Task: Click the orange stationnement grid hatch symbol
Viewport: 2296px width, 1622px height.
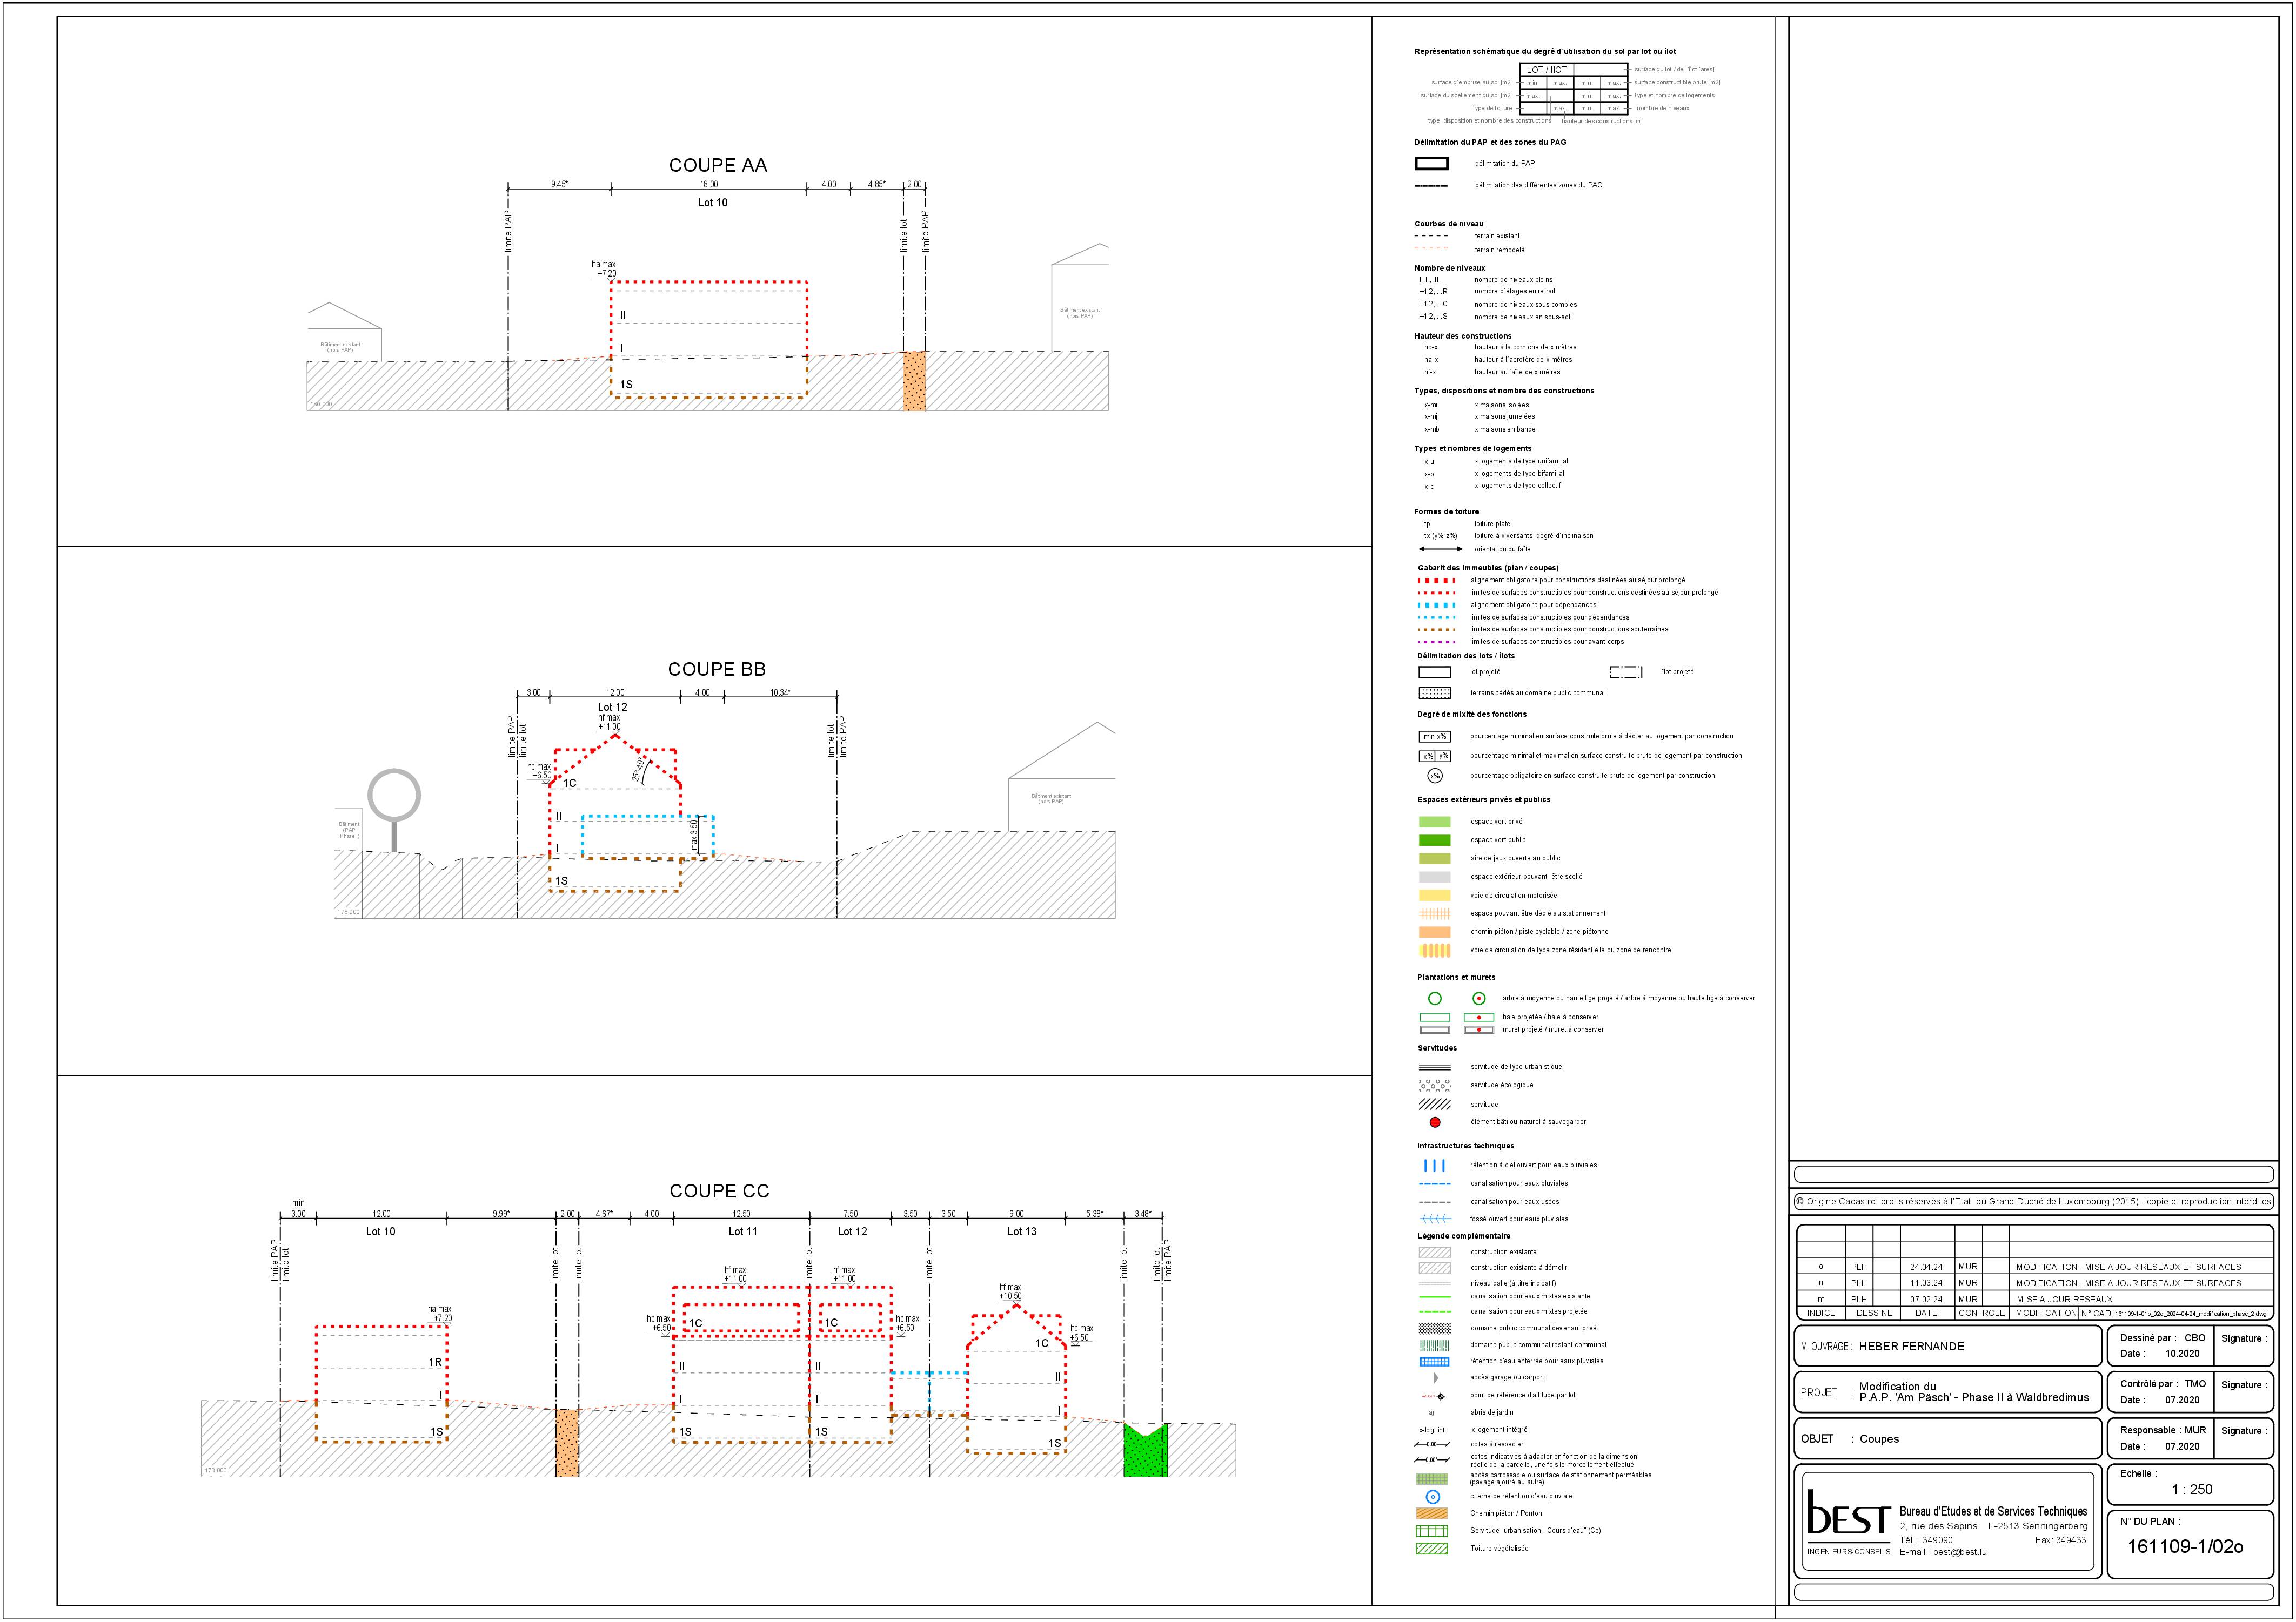Action: point(1434,913)
